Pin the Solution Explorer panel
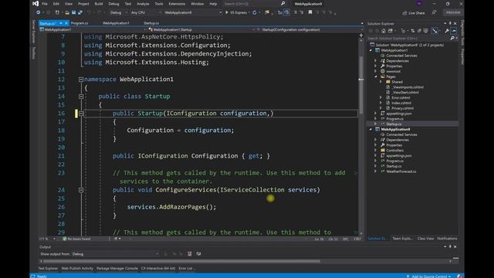494x278 pixels. 450,23
